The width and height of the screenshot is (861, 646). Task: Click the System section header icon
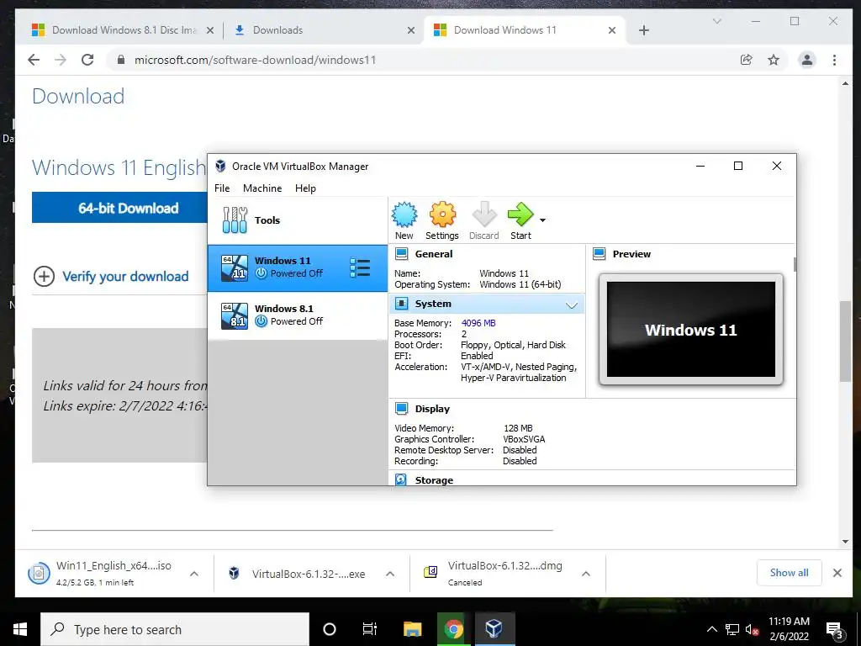402,304
